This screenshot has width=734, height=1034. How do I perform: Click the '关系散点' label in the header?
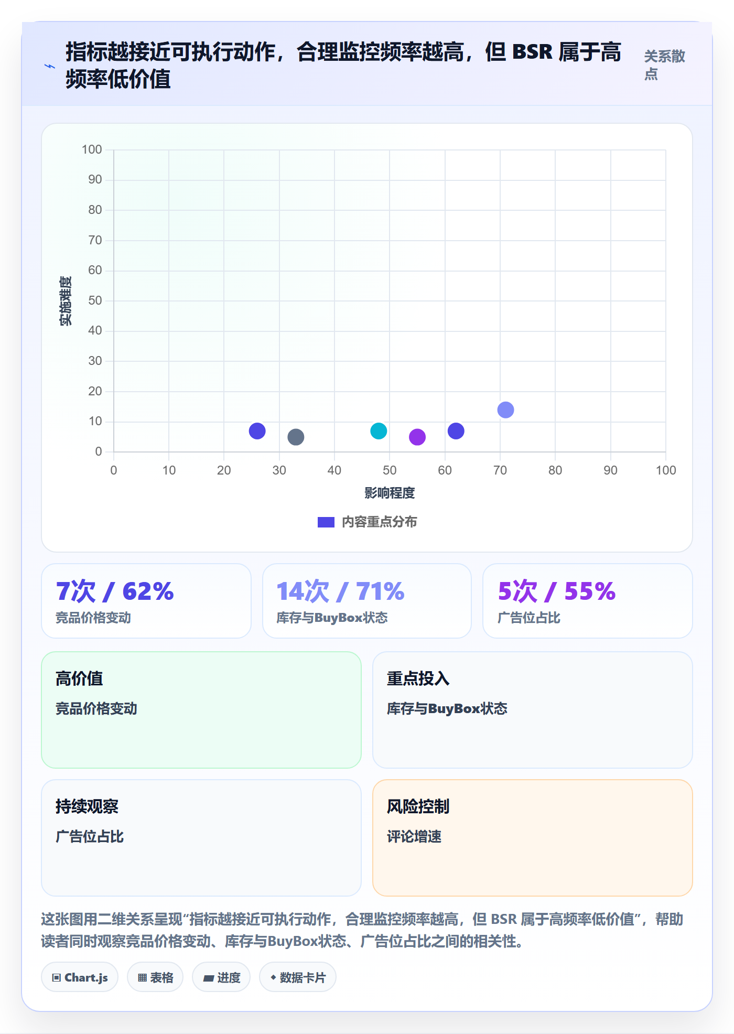click(664, 65)
